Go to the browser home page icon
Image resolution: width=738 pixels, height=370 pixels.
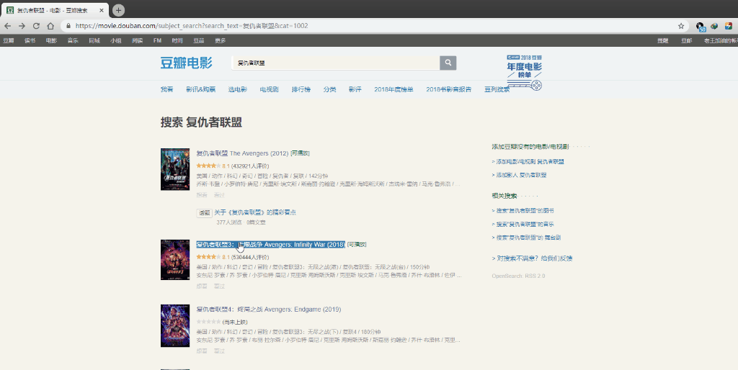(x=50, y=26)
